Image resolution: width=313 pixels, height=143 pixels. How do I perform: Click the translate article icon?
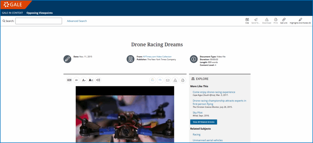click(69, 80)
